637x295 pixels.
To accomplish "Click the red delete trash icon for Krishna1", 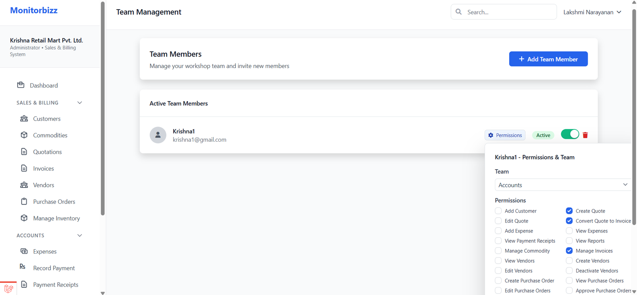I will point(585,135).
